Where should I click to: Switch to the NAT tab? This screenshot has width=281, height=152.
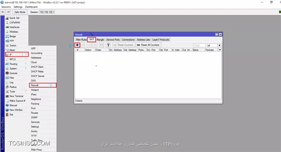(92, 39)
